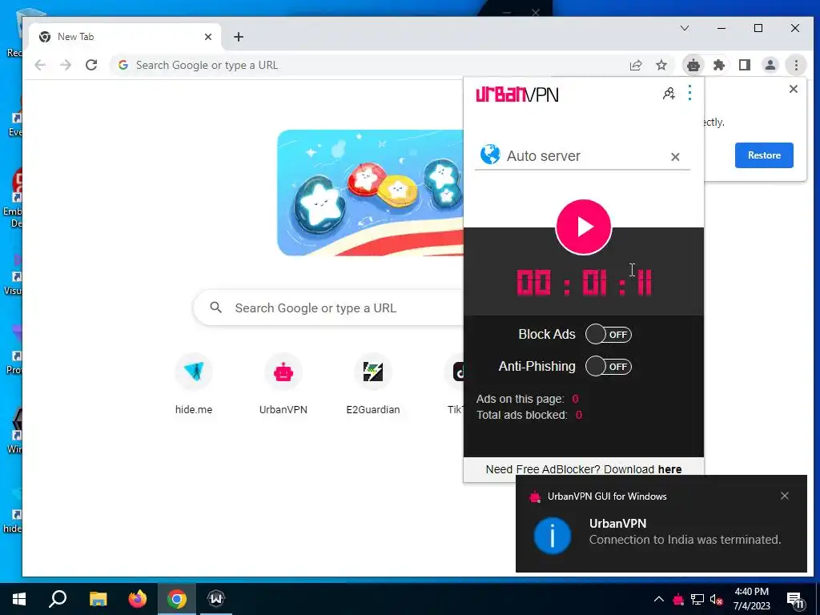The image size is (820, 615).
Task: Open UrbanVPN three-dot menu
Action: (x=689, y=93)
